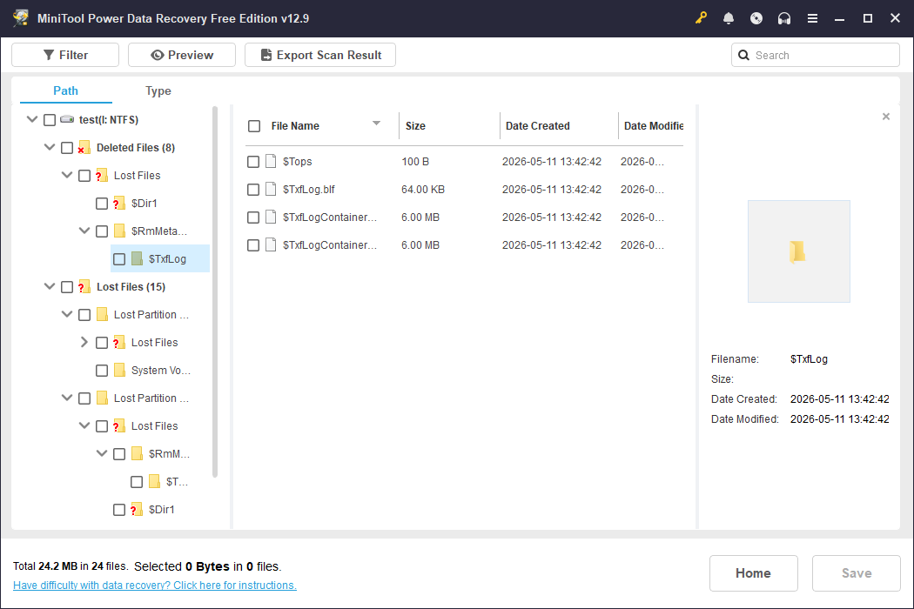Check the System Vo... checkbox
914x609 pixels.
pos(102,371)
